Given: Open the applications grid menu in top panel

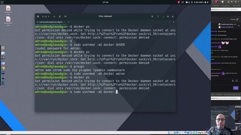Looking at the screenshot, I should coord(2,2).
